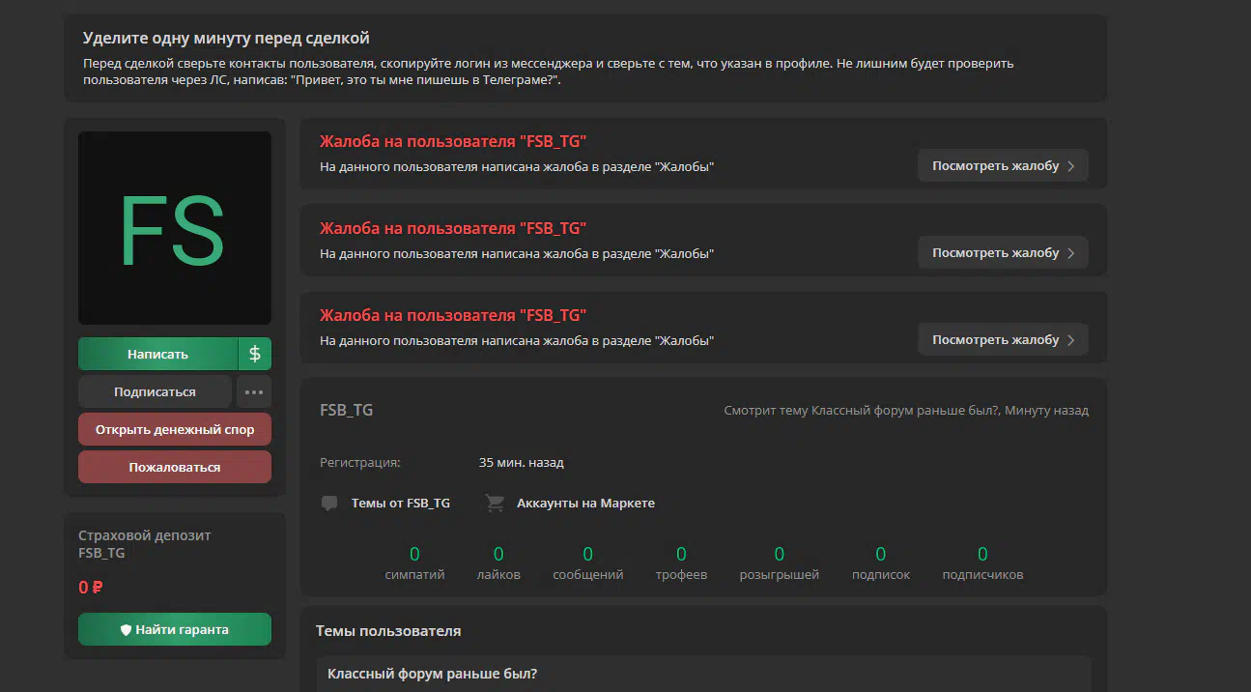The width and height of the screenshot is (1251, 692).
Task: Click the red 0 ₽ deposit amount
Action: tap(91, 587)
